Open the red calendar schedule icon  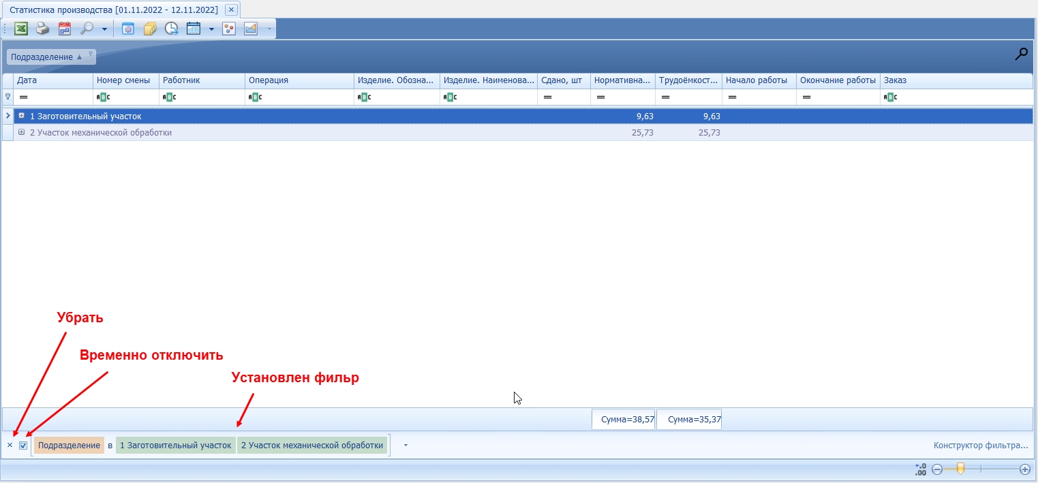tap(65, 29)
